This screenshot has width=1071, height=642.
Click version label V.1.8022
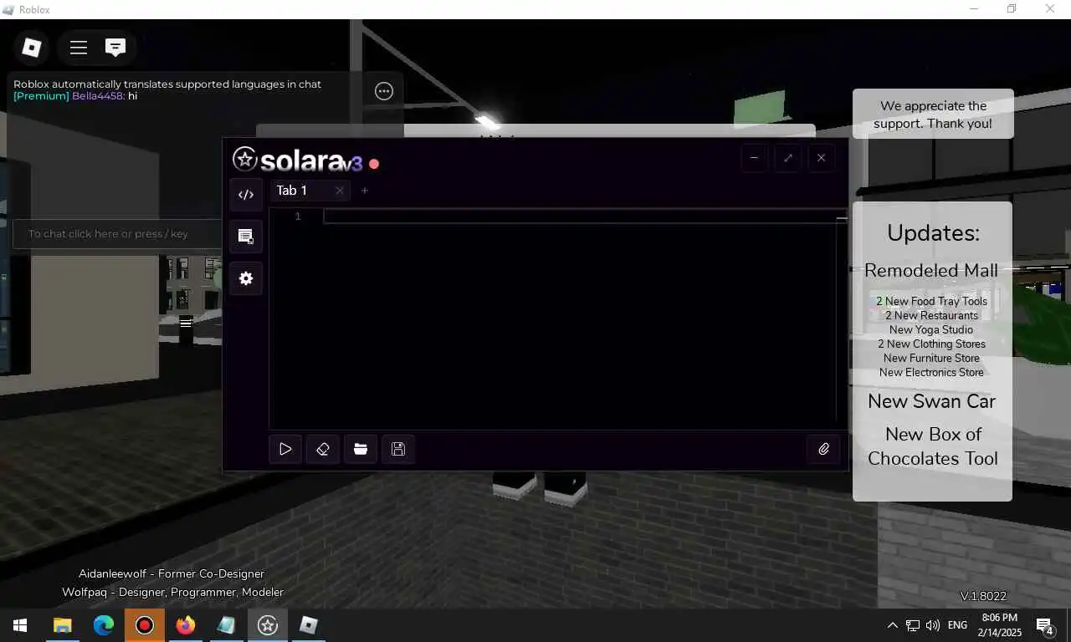tap(983, 596)
